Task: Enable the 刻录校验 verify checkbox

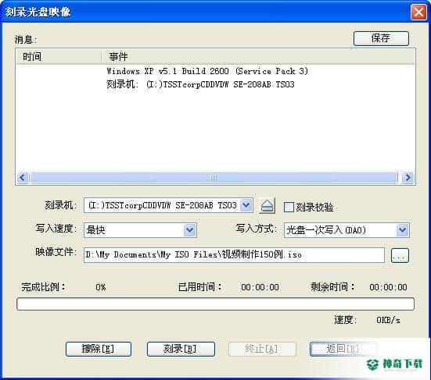Action: pos(289,207)
